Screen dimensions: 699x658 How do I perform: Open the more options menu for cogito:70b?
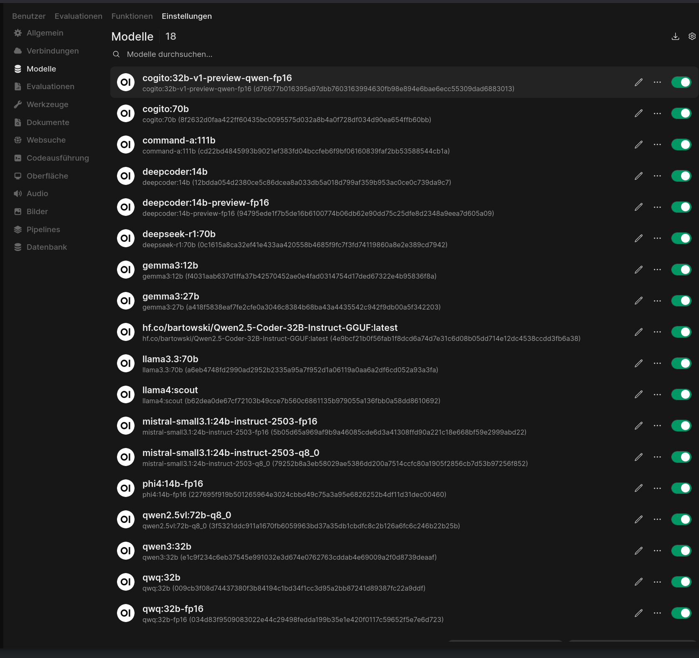click(657, 113)
